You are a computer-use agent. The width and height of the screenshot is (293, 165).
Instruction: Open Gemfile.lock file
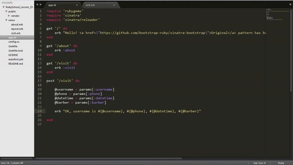tap(16, 51)
